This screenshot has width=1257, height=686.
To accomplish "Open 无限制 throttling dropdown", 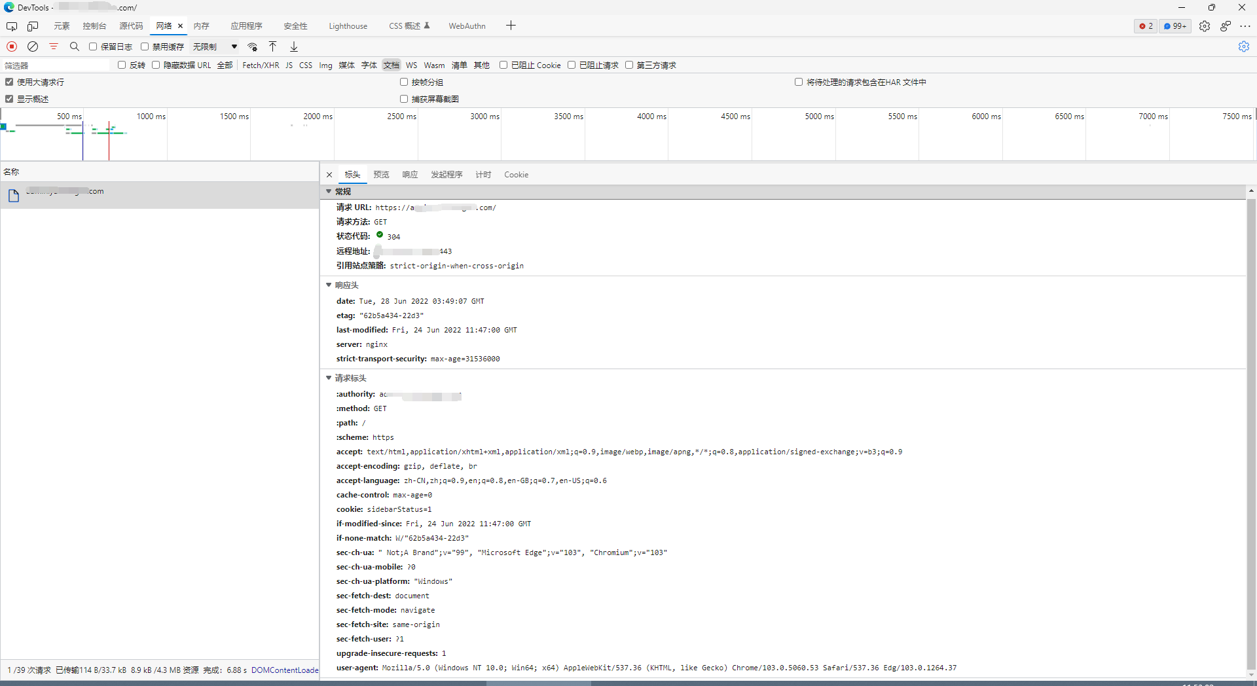I will click(x=215, y=46).
